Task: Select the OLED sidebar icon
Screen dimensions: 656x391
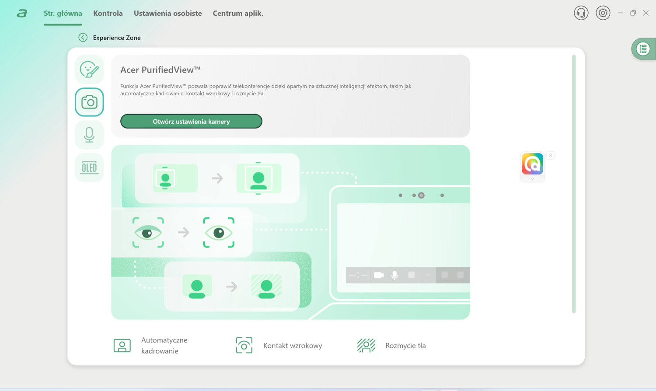Action: 89,168
